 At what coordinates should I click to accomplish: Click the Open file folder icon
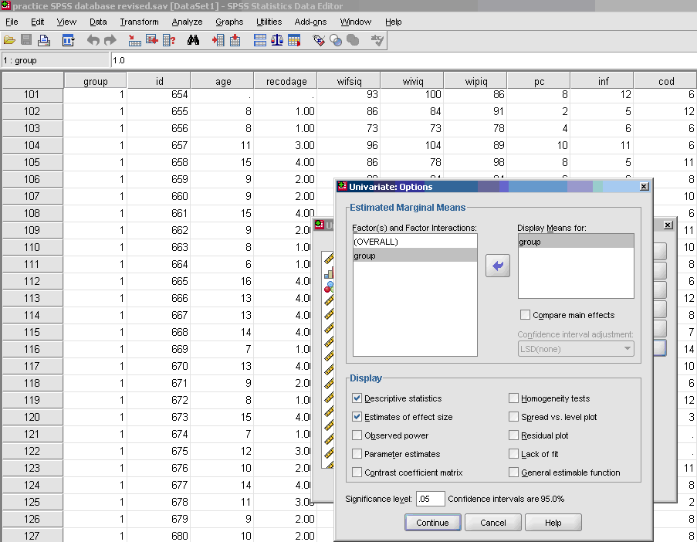[9, 40]
